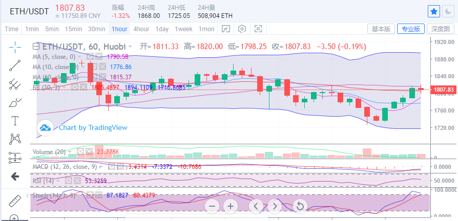Remove the RSI (14) indicator

(x=77, y=181)
